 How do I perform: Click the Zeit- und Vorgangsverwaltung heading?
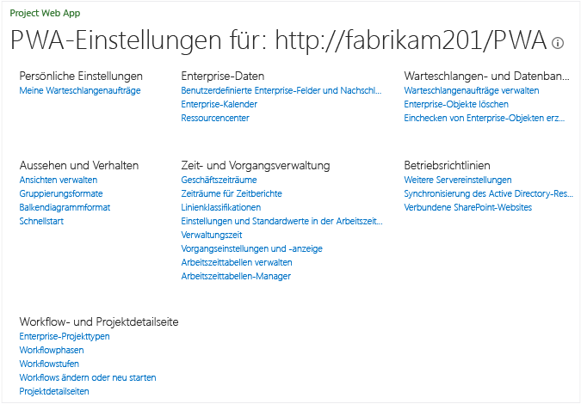coord(256,165)
